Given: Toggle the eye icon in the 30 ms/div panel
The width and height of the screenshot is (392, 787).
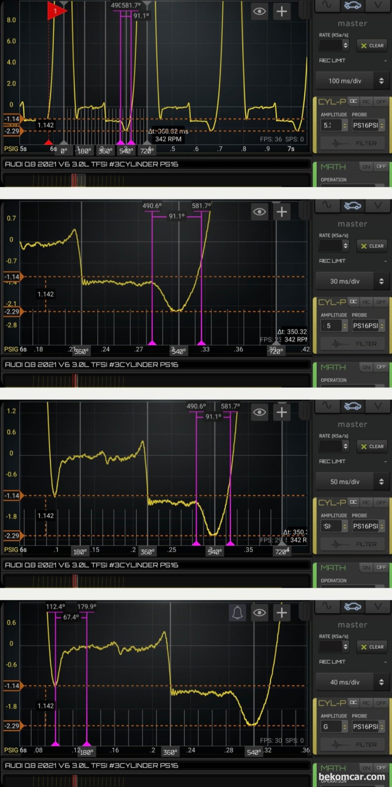Looking at the screenshot, I should click(259, 212).
